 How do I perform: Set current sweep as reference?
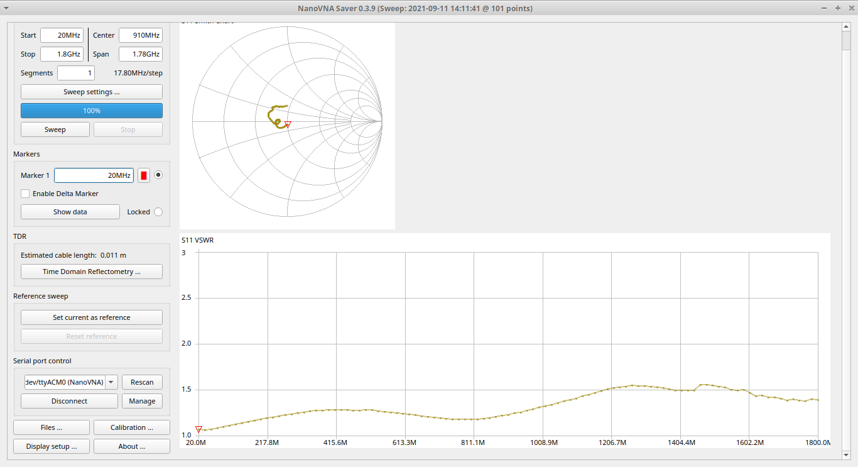point(92,317)
